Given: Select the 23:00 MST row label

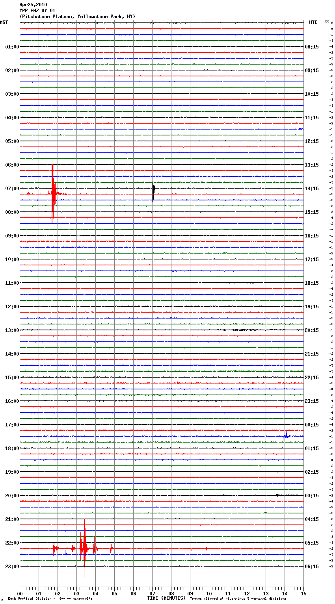Looking at the screenshot, I should point(12,567).
